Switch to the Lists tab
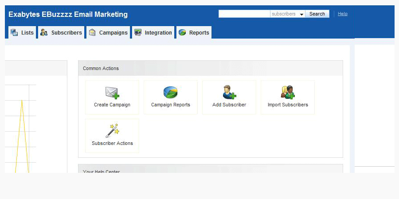Screen dimensions: 399x199 (x=27, y=33)
